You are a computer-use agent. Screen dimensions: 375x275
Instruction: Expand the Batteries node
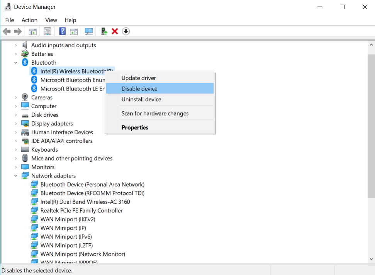(16, 54)
